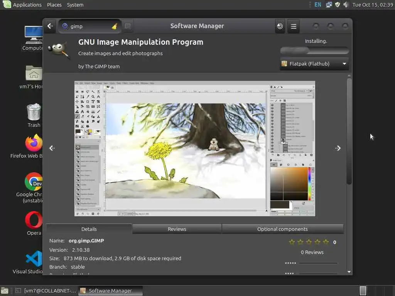Open the Linux Mint menu logo
The width and height of the screenshot is (395, 296).
pos(7,4)
